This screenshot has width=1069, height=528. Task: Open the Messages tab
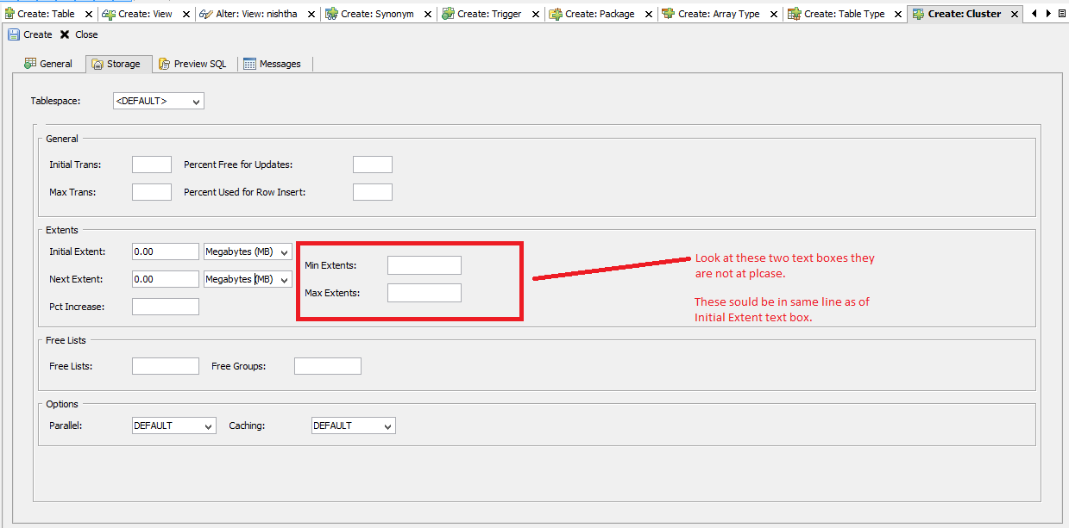[x=274, y=64]
